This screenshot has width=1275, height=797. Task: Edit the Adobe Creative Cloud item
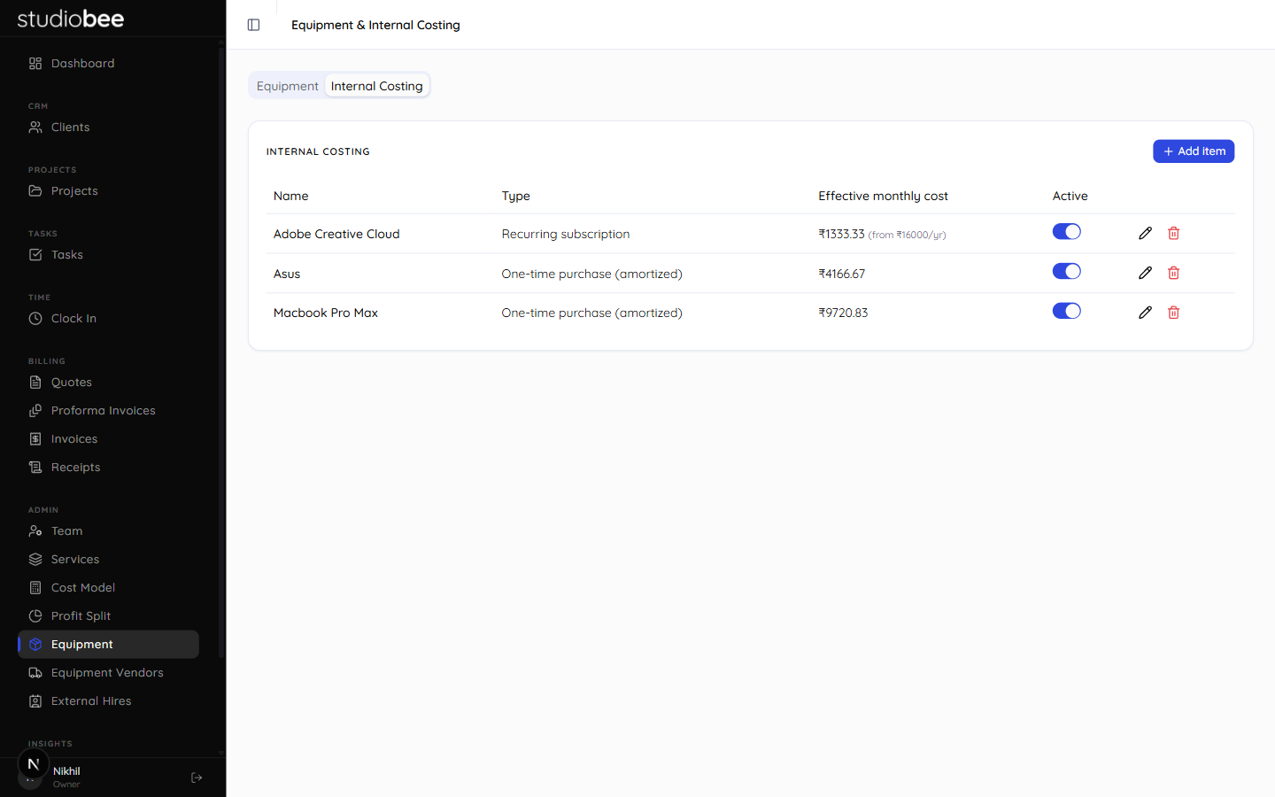pos(1145,233)
